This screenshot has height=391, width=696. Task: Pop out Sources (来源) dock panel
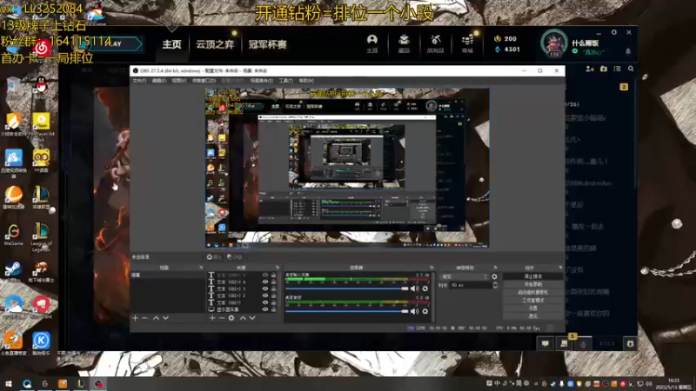278,268
